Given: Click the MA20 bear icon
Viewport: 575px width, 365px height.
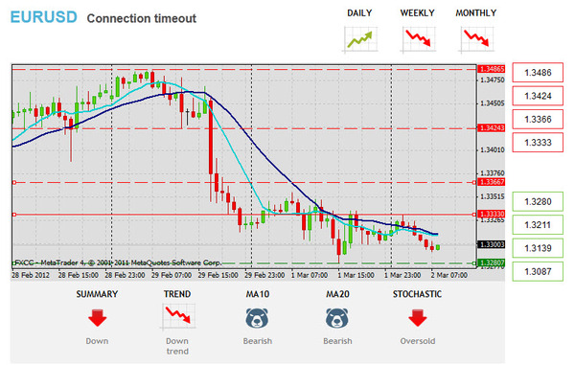Looking at the screenshot, I should tap(337, 318).
